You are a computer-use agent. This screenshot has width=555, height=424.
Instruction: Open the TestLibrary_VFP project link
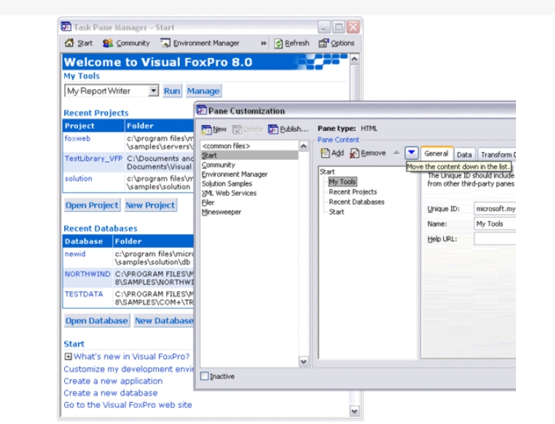93,158
